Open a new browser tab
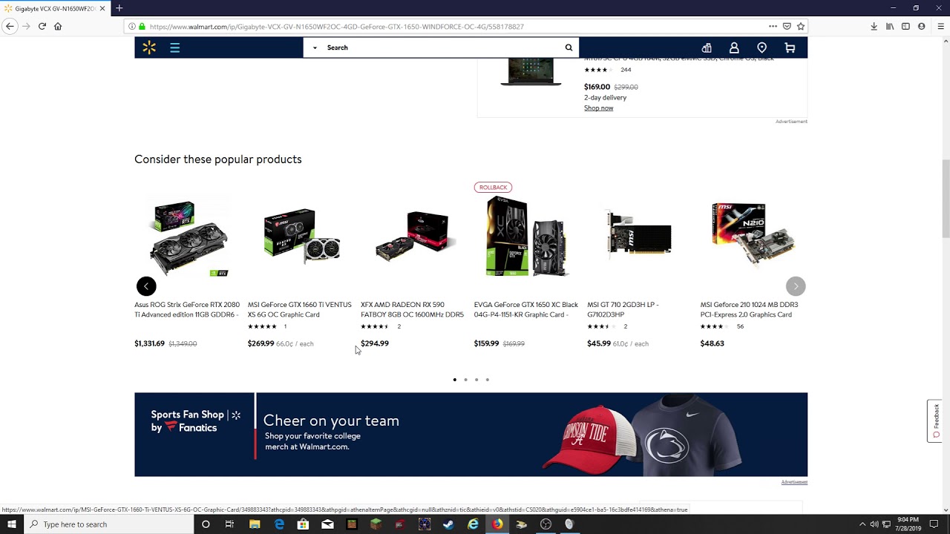Screen dimensions: 950x534 [x=119, y=8]
